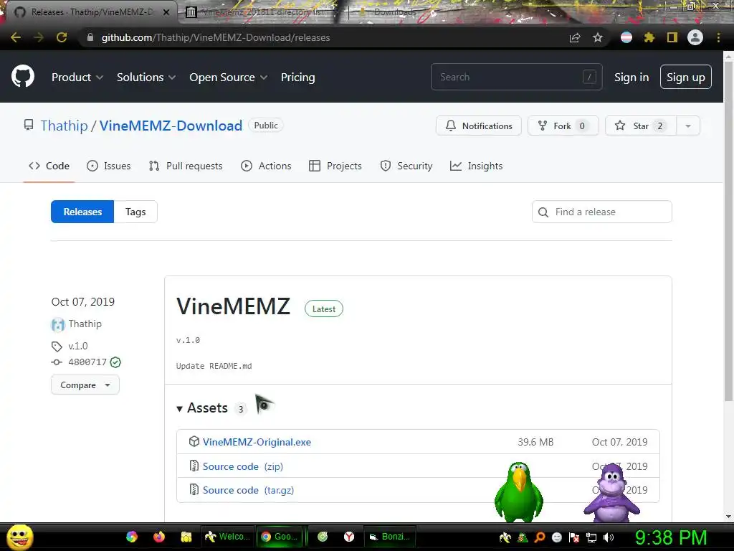
Task: Launch Firefox from the taskbar
Action: tap(159, 537)
